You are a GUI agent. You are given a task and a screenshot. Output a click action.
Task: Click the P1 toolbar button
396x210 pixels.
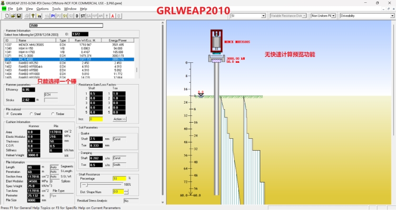52,16
